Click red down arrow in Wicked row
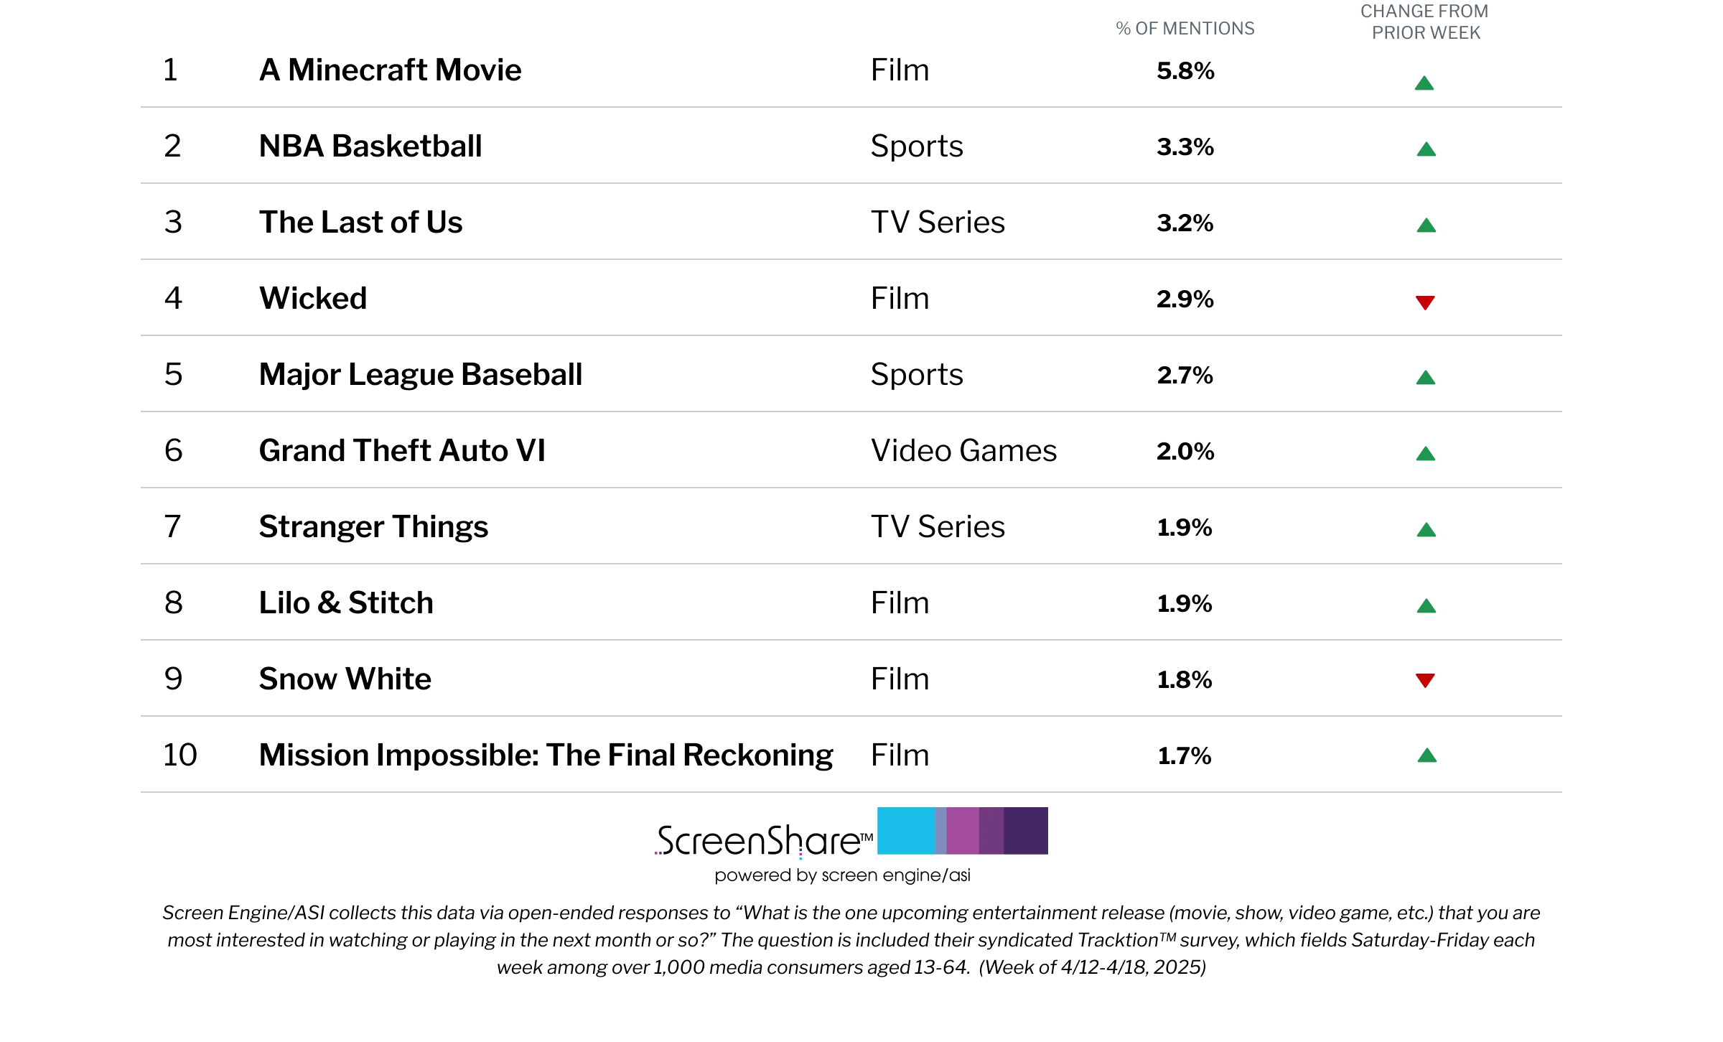Screen dimensions: 1723x1042 tap(1425, 302)
